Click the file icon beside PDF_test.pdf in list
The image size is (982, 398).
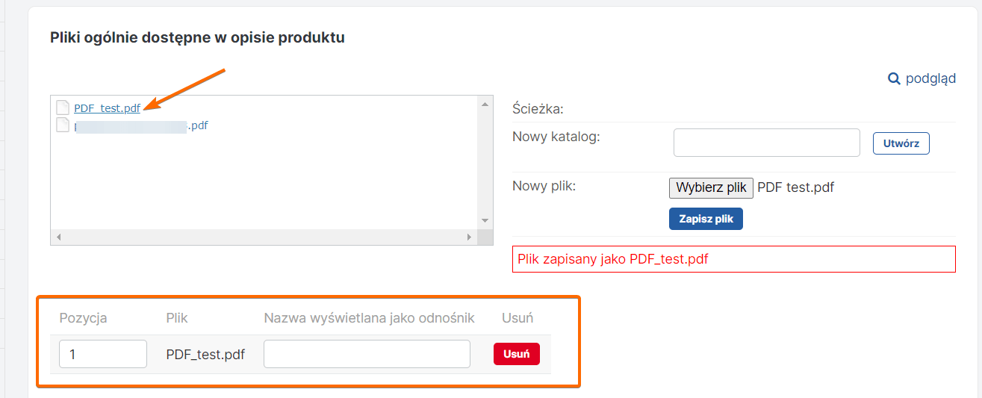coord(63,108)
